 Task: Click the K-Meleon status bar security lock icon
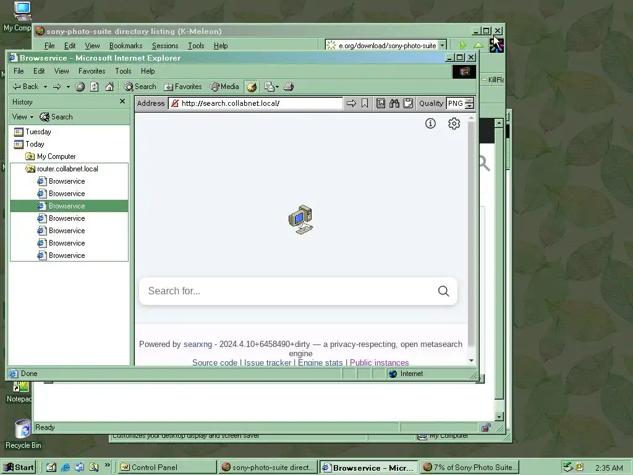(486, 427)
